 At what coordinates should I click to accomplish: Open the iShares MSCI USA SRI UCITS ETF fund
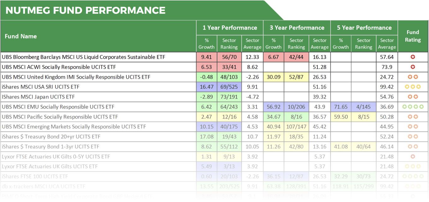[x=41, y=87]
